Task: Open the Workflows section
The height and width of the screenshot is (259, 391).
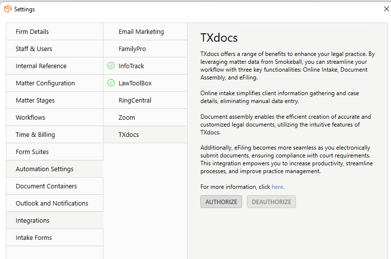Action: point(54,117)
